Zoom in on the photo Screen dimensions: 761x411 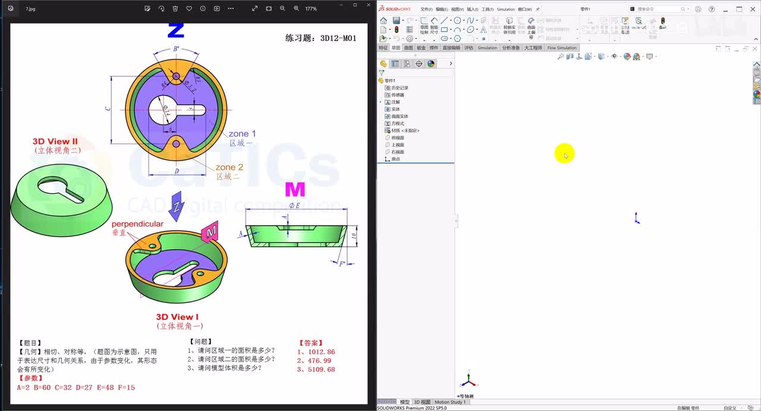[x=296, y=9]
